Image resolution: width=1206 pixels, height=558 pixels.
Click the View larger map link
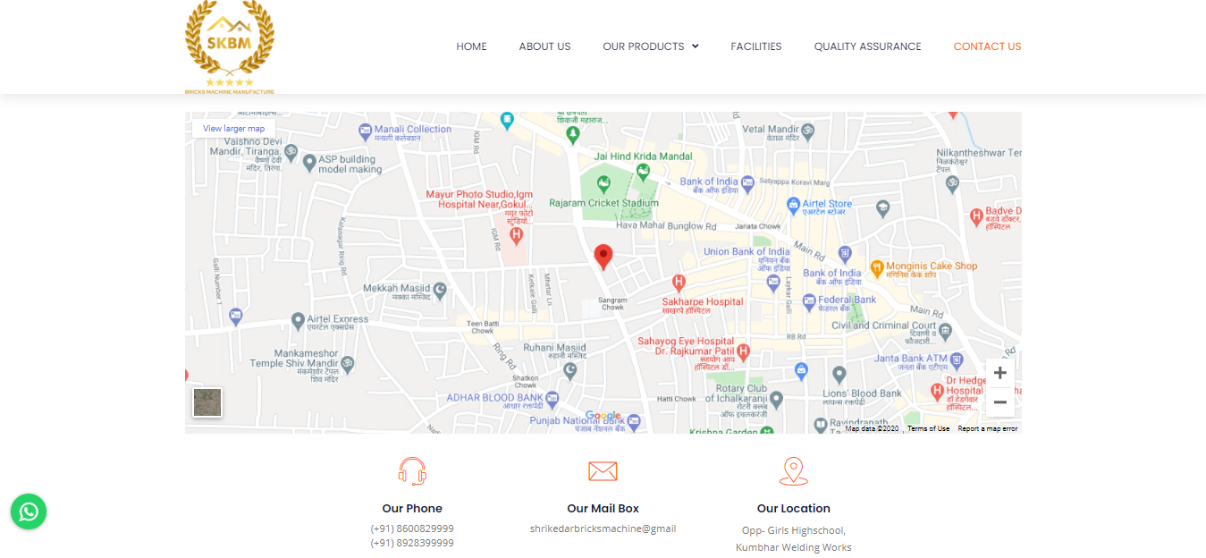click(x=234, y=129)
